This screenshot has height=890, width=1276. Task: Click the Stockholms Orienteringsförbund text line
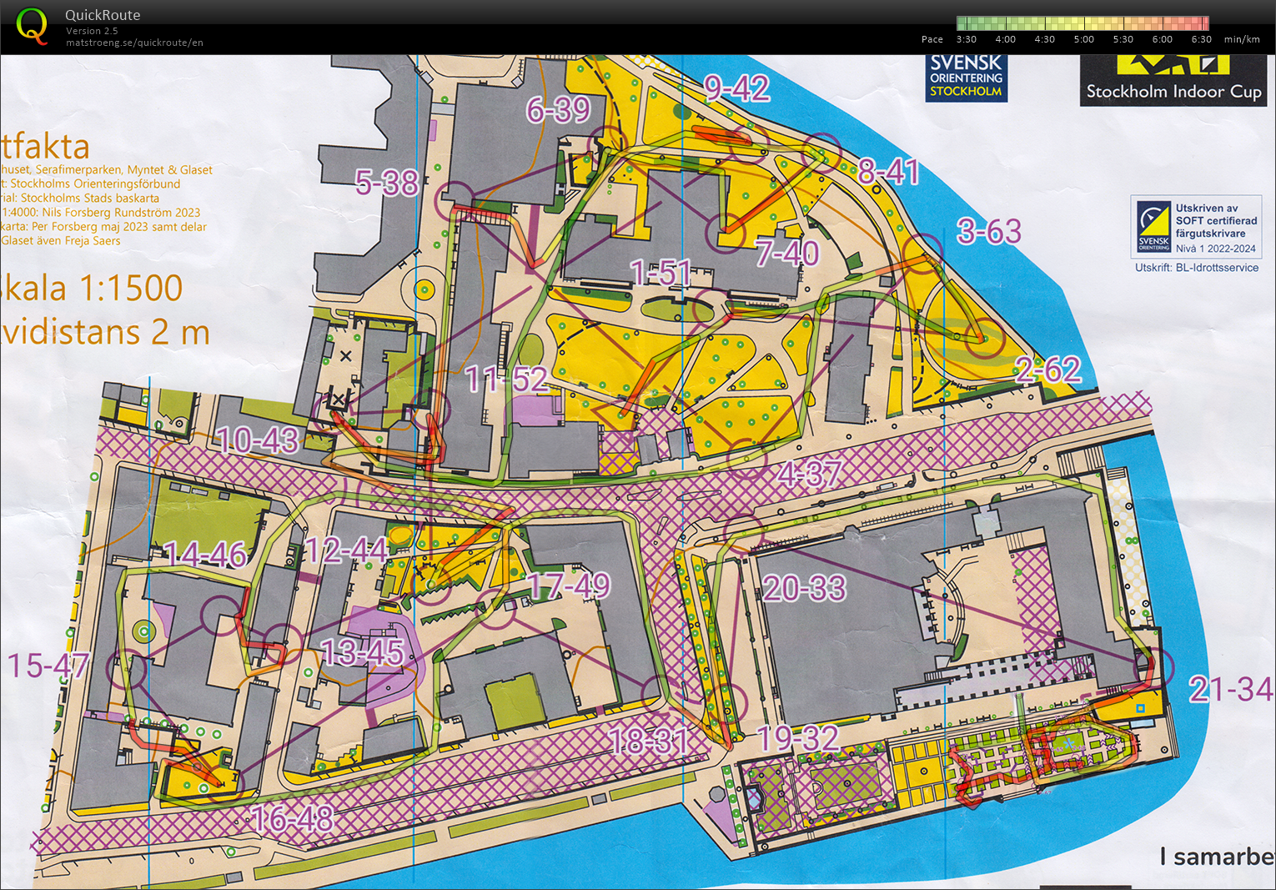click(90, 184)
